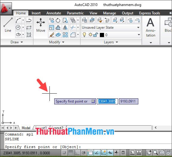Select the Scale tool
The width and height of the screenshot is (172, 157).
pos(52,28)
